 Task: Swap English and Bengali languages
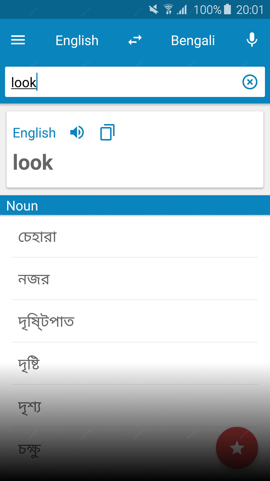point(135,40)
